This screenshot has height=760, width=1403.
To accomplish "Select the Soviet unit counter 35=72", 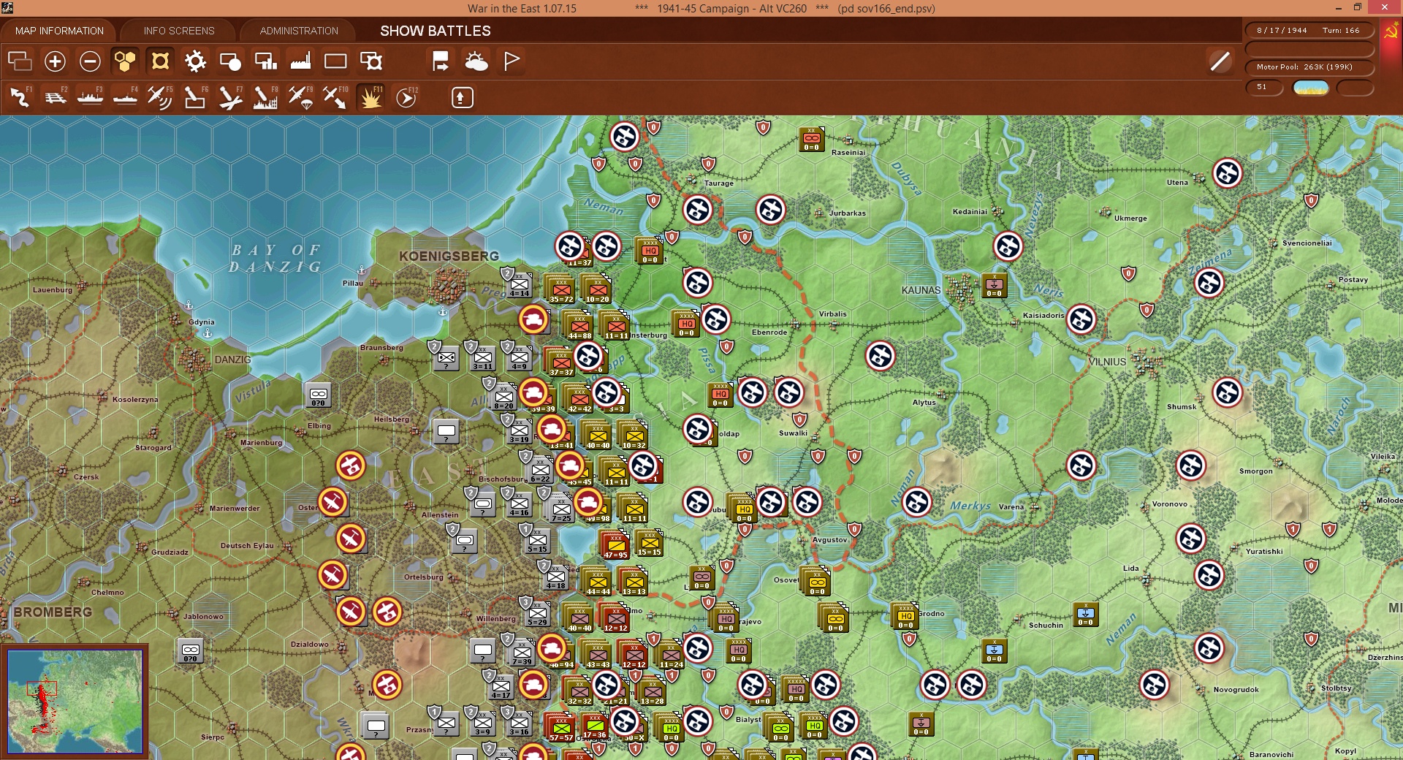I will [x=561, y=289].
